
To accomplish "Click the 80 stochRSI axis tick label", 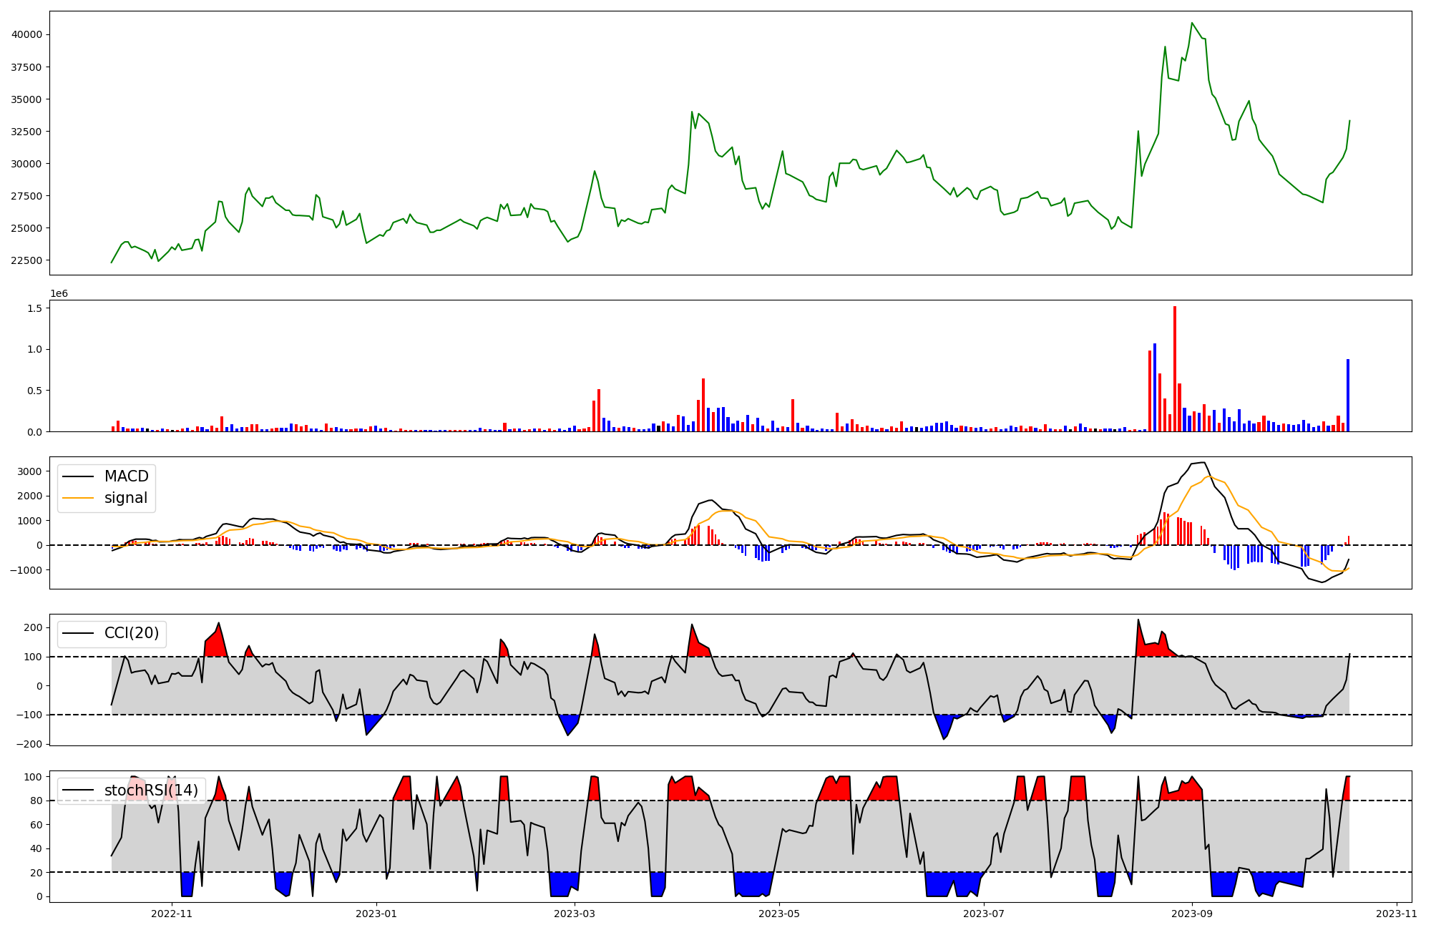I will (x=34, y=801).
